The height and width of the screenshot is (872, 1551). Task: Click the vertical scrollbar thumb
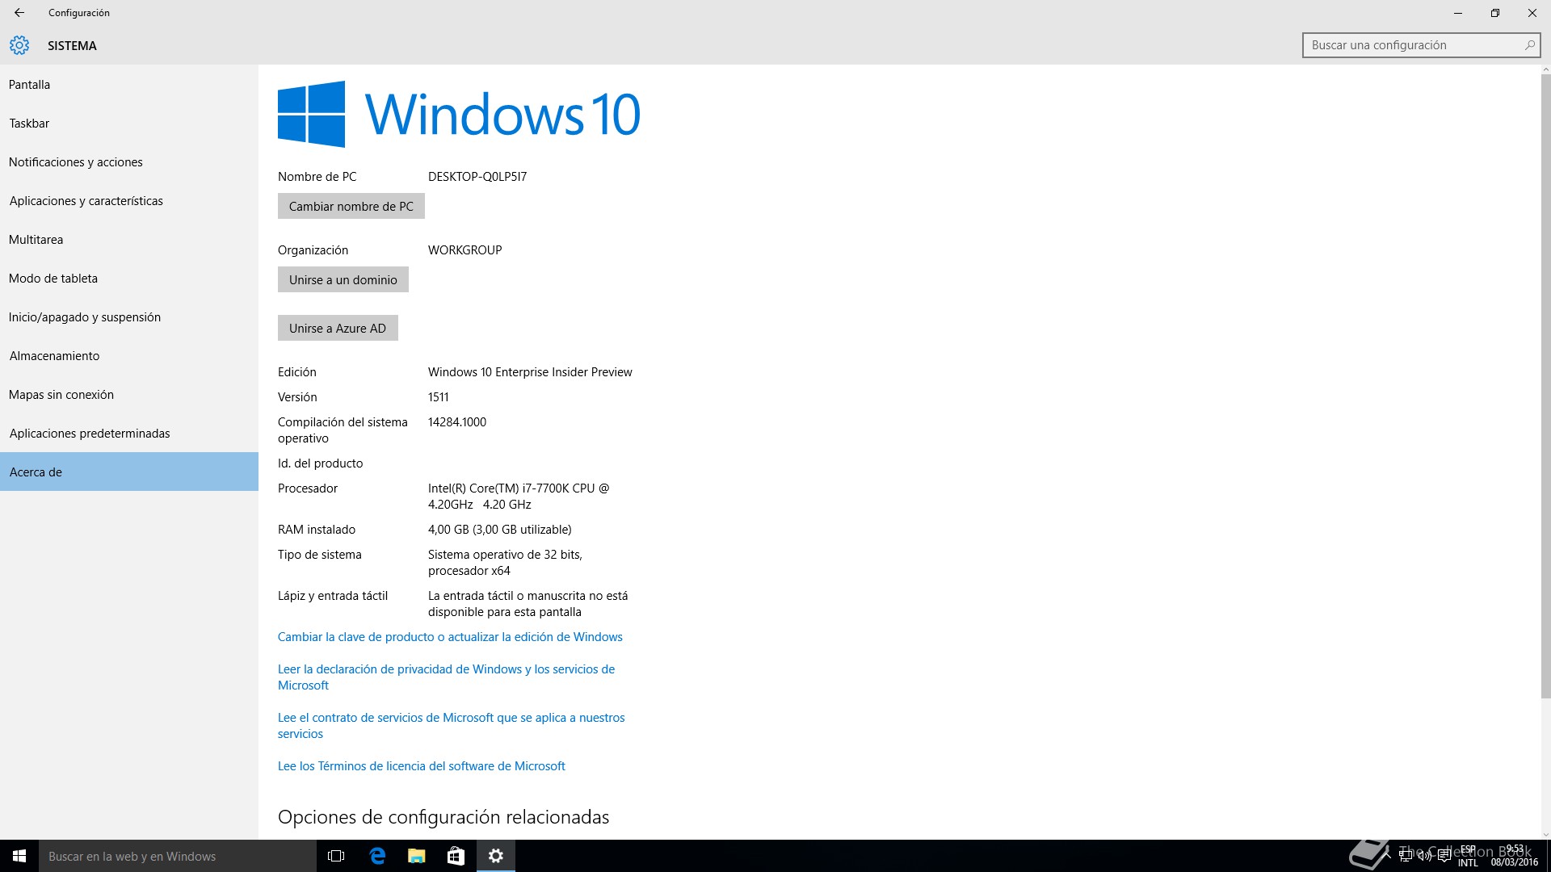1545,387
